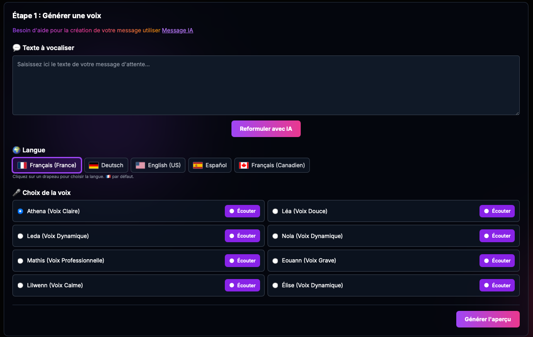Select the Deutsch German flag language
The height and width of the screenshot is (337, 533).
[x=106, y=165]
